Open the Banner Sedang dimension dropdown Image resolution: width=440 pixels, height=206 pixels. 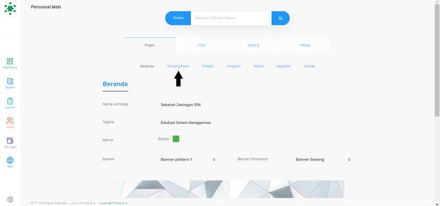tap(323, 159)
